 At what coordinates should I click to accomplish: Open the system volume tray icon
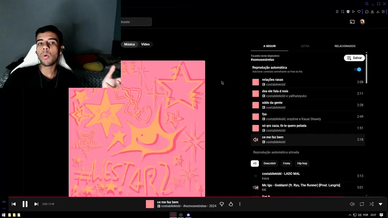coord(359,215)
